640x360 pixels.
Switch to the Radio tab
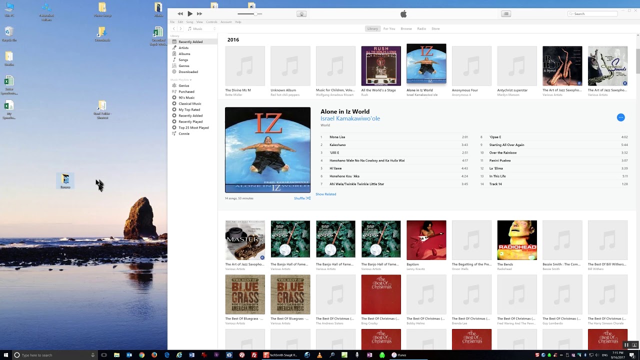(x=421, y=28)
